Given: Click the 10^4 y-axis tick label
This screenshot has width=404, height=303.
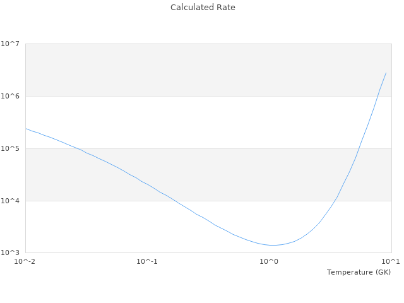Looking at the screenshot, I should pos(10,201).
